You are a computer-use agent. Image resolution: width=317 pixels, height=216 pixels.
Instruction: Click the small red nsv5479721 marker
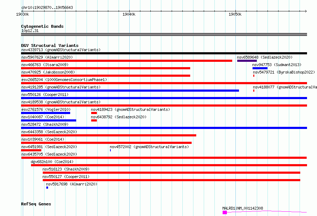[254, 76]
